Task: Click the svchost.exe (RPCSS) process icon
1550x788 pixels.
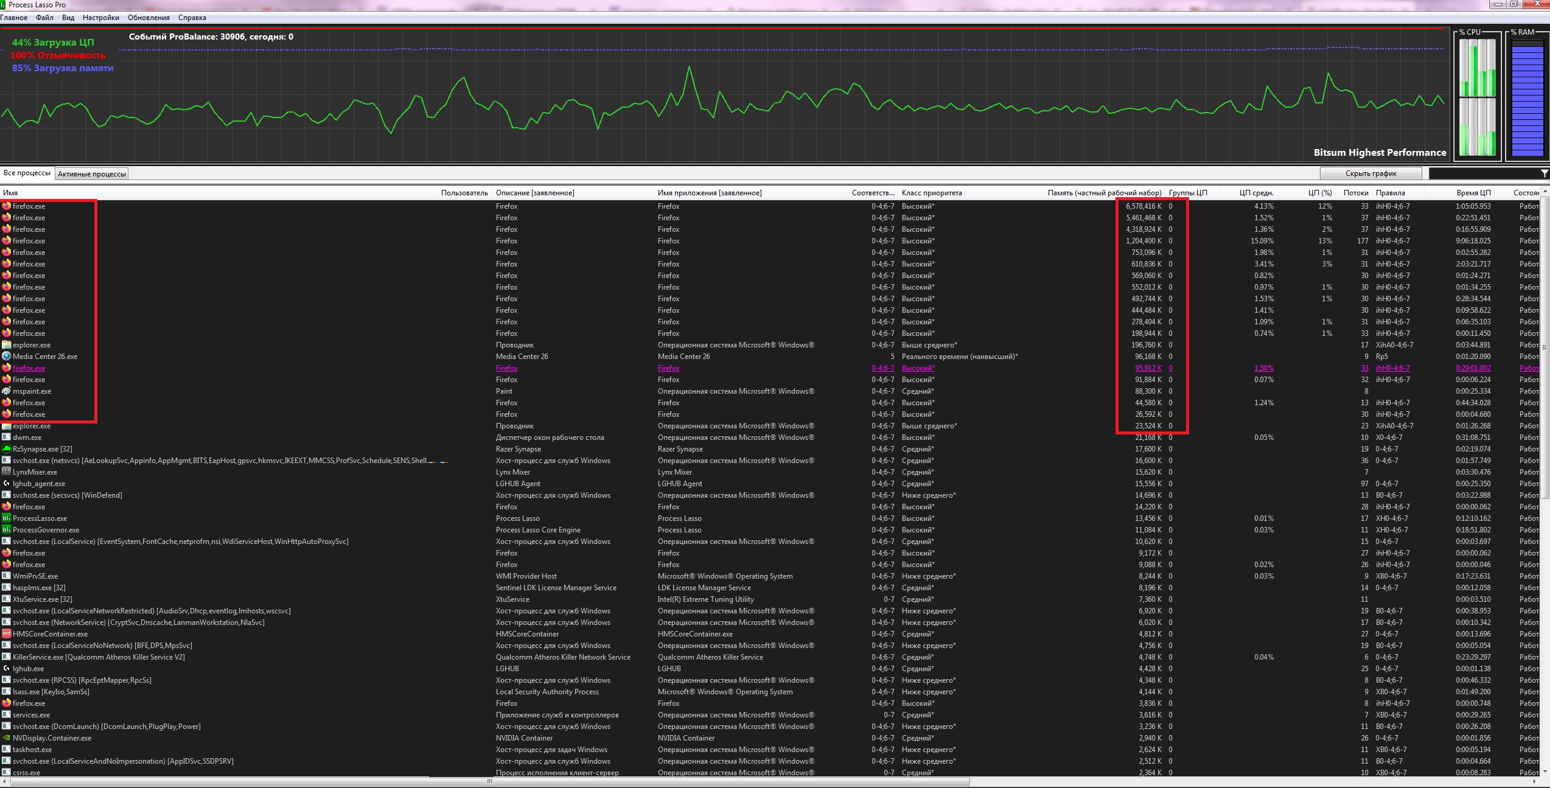Action: [7, 680]
